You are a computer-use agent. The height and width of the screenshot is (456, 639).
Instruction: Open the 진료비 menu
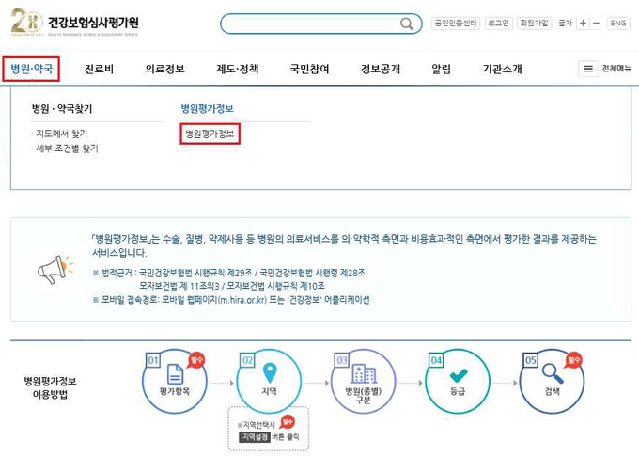[x=99, y=69]
